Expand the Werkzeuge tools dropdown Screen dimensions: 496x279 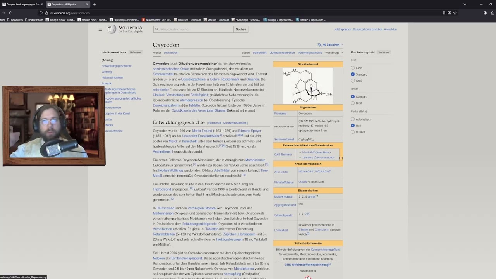[334, 53]
